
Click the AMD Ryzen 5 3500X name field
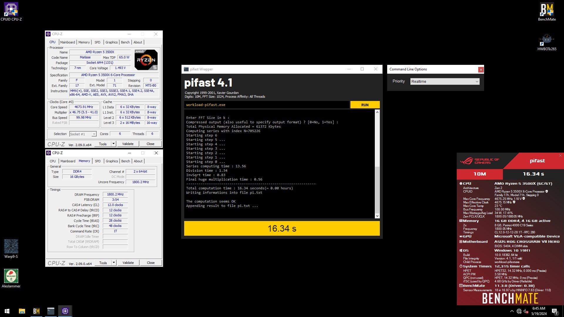point(100,52)
